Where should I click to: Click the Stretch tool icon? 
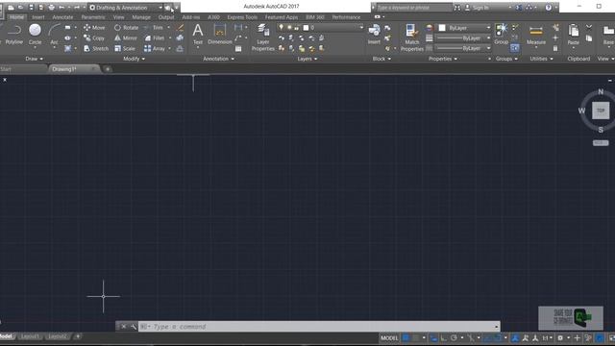click(x=87, y=49)
